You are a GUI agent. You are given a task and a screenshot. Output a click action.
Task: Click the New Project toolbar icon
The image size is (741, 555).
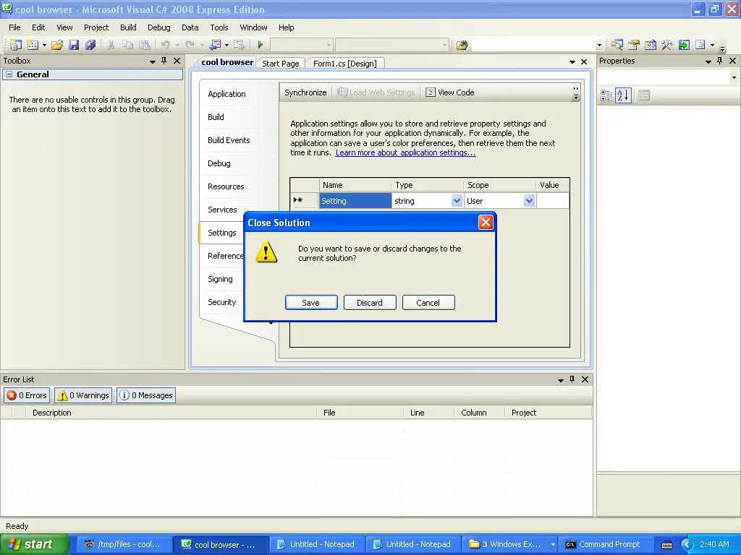(16, 45)
